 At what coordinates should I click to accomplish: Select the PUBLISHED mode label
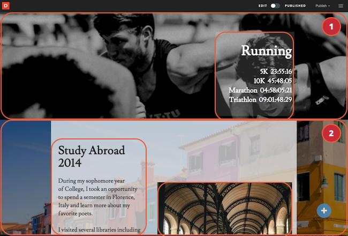click(x=295, y=6)
